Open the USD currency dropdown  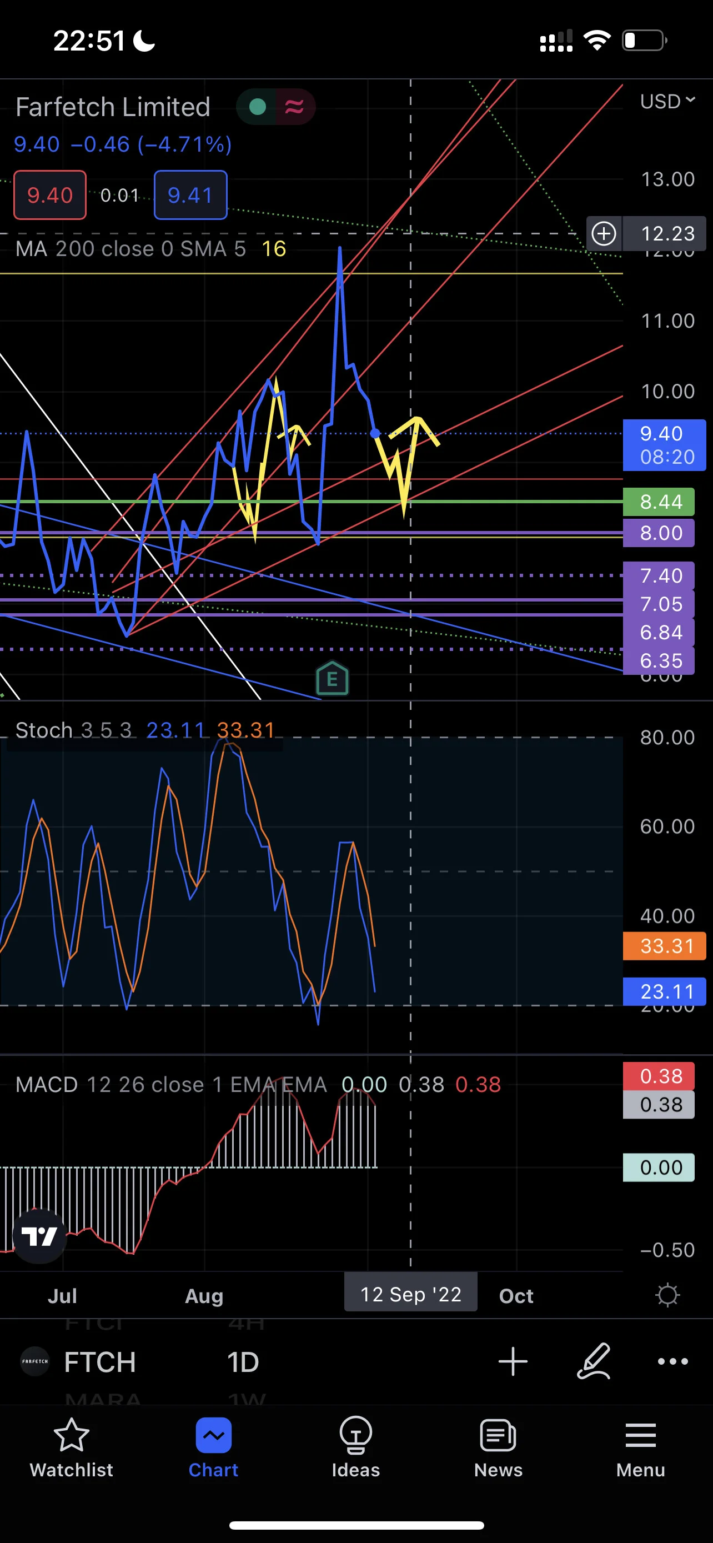668,101
